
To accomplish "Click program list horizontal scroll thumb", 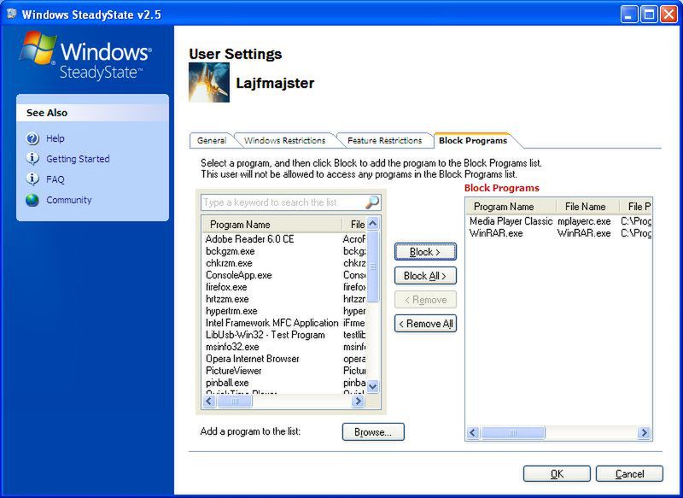I will (x=234, y=401).
